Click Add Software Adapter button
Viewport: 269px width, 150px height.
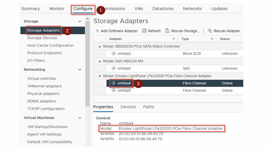click(x=117, y=31)
